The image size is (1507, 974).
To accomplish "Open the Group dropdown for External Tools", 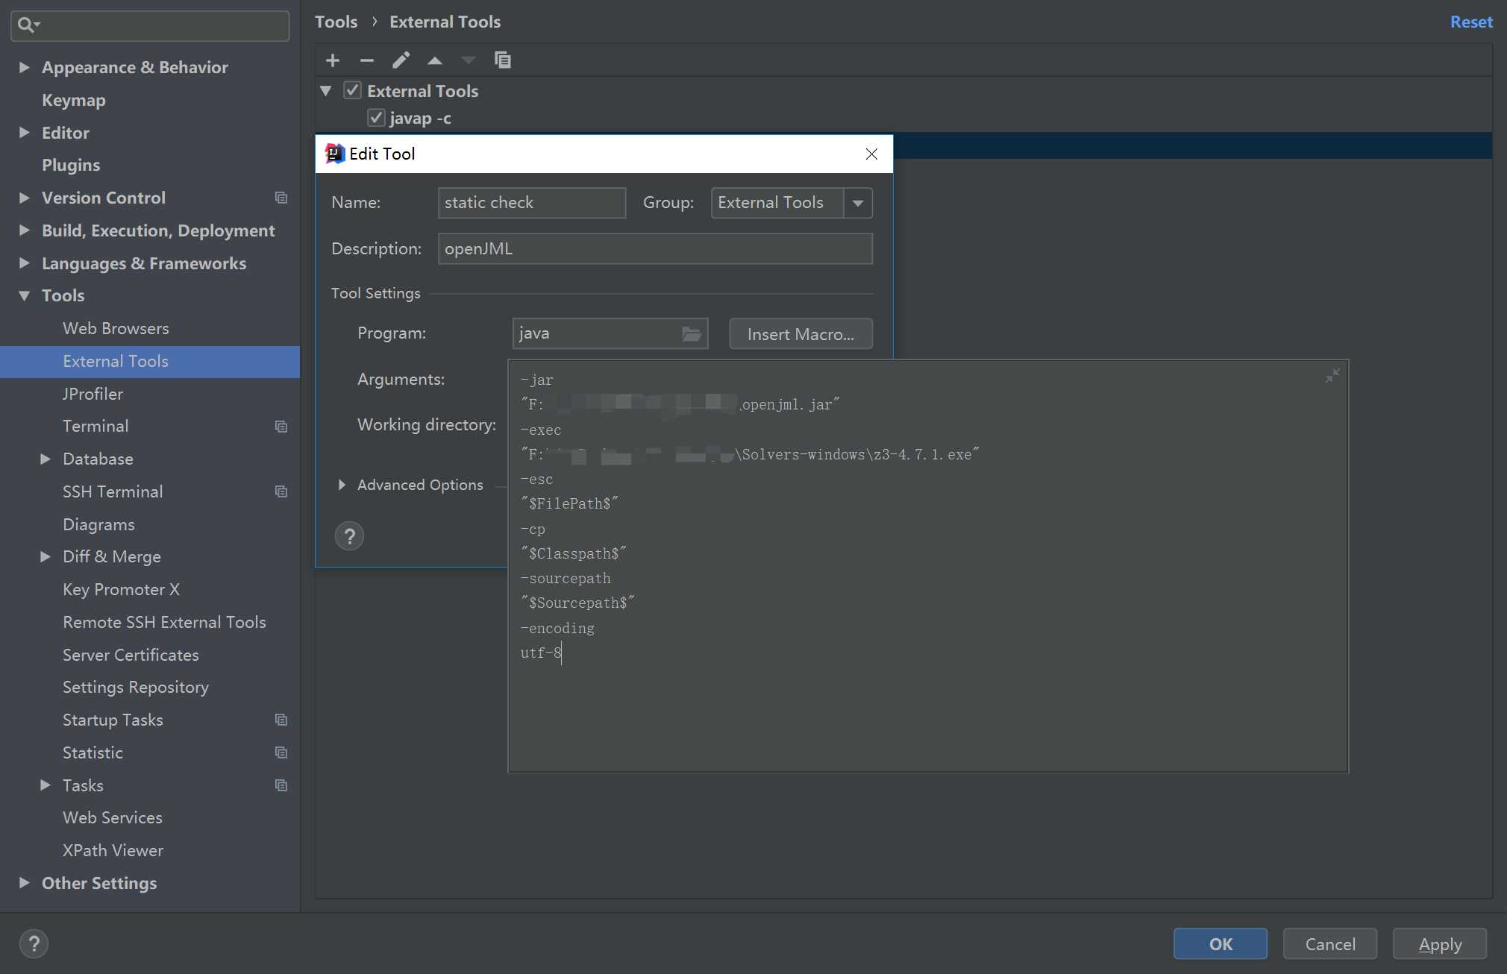I will click(x=859, y=202).
